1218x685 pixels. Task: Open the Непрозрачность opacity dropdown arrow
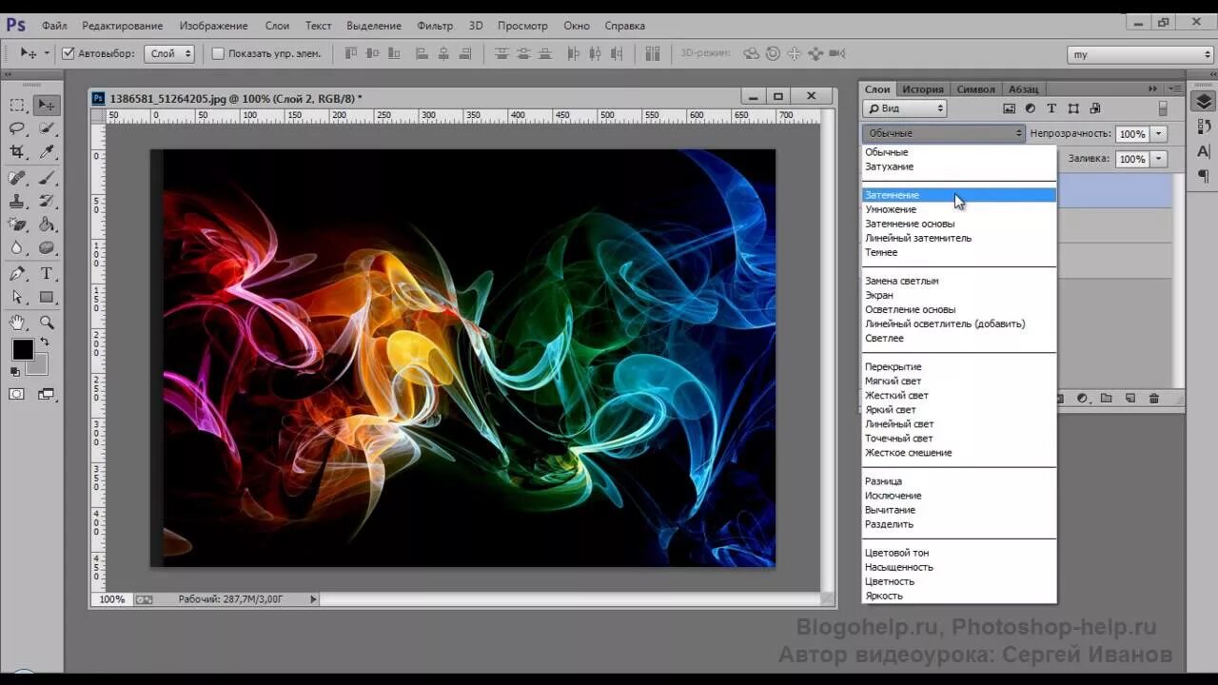(1159, 134)
